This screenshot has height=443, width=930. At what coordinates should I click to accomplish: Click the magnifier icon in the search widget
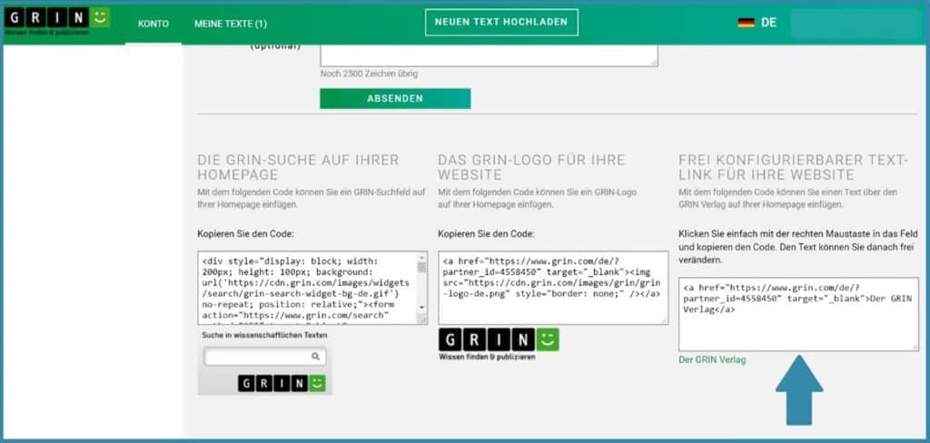pyautogui.click(x=315, y=357)
